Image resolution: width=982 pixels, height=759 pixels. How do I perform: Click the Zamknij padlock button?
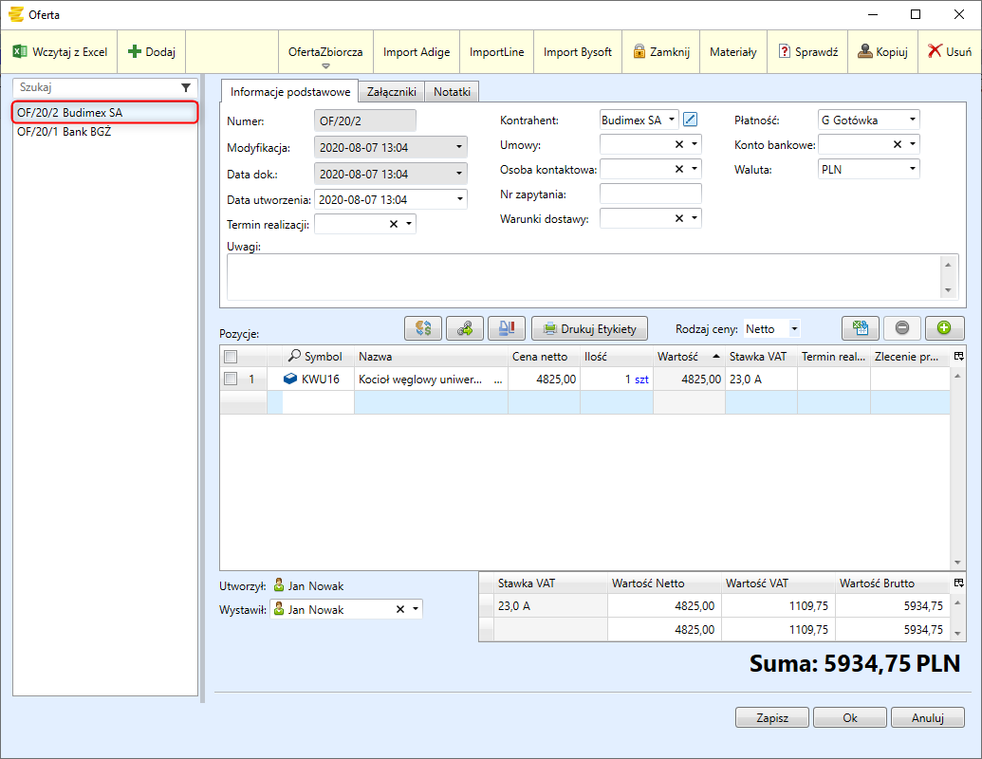click(x=660, y=52)
